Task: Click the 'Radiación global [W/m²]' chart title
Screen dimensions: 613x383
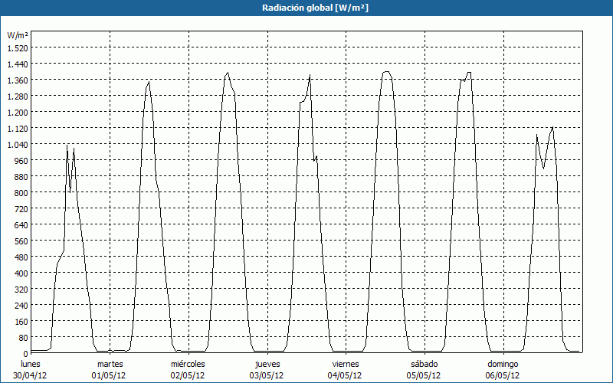Action: [x=306, y=8]
